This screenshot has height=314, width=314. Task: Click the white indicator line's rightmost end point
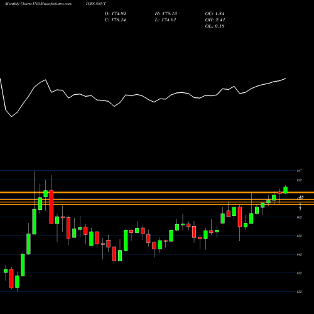tap(286, 78)
